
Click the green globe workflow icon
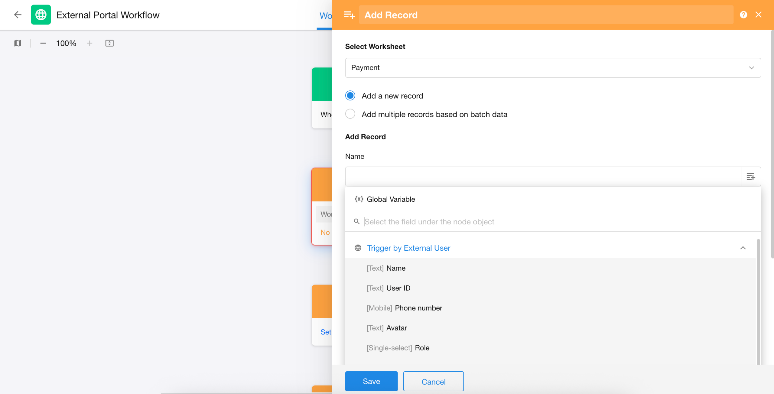[x=41, y=15]
